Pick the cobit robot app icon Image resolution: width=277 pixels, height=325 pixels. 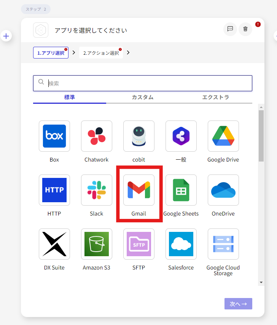[139, 136]
